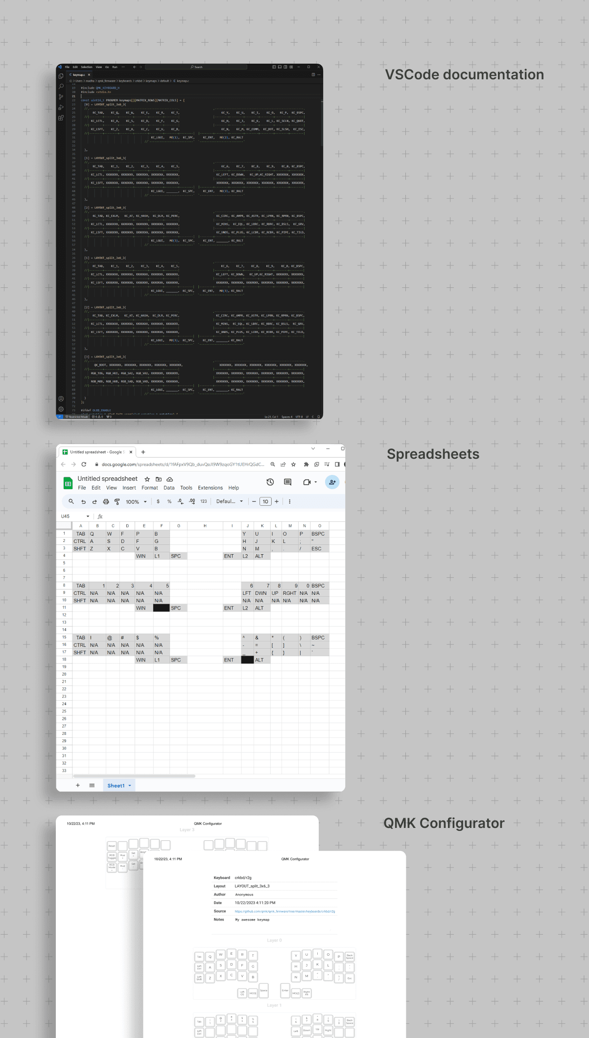Go back in VSCode navigation arrows
The width and height of the screenshot is (589, 1038).
134,67
